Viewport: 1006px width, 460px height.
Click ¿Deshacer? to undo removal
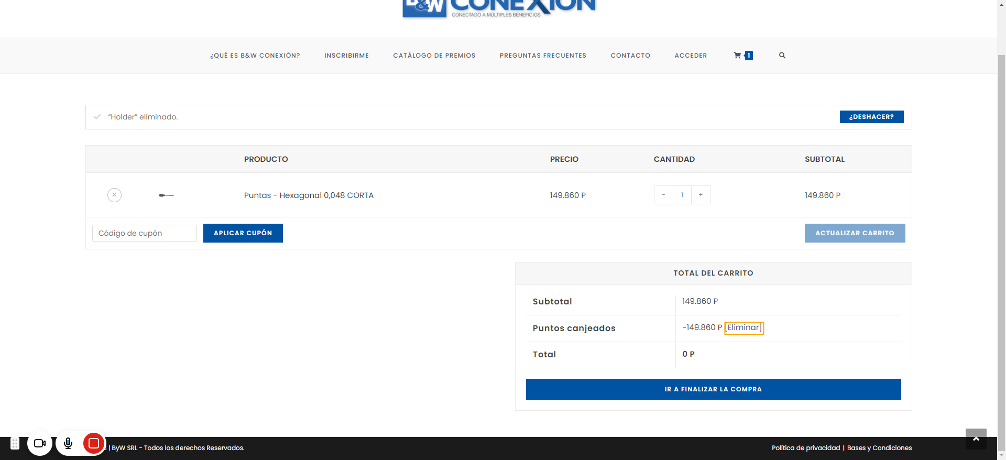[871, 117]
